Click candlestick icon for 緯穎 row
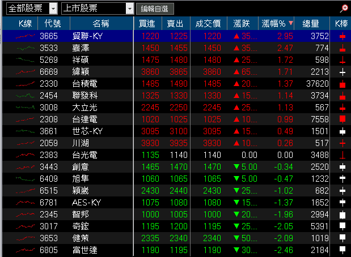The width and height of the screenshot is (351, 257). click(342, 72)
